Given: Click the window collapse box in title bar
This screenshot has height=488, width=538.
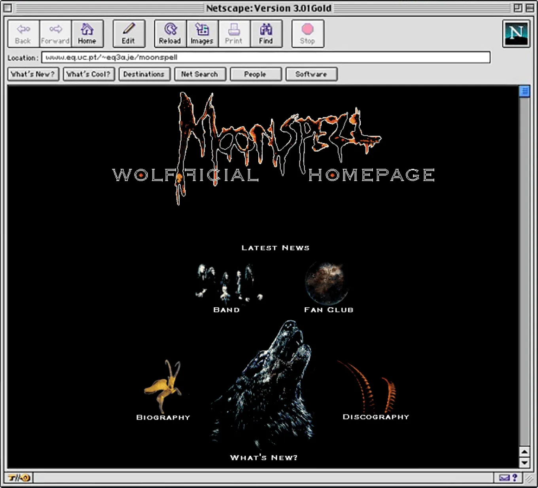Looking at the screenshot, I should point(530,8).
